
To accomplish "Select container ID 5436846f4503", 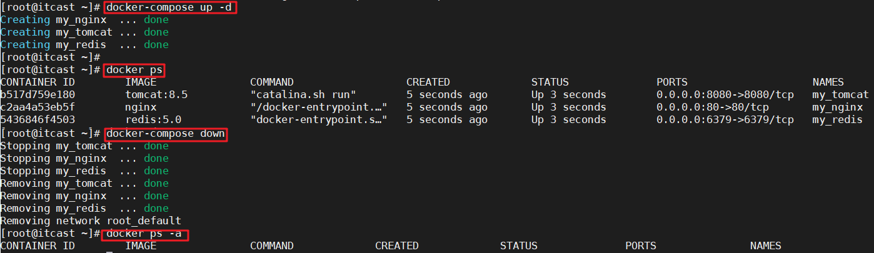I will coord(38,120).
